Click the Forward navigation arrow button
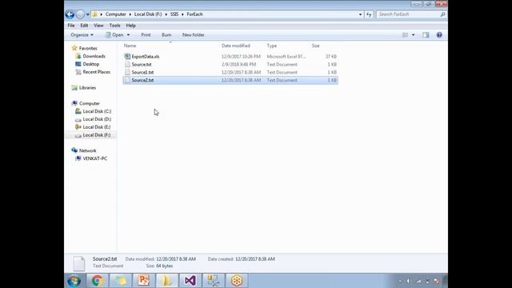The image size is (512, 288). 80,14
